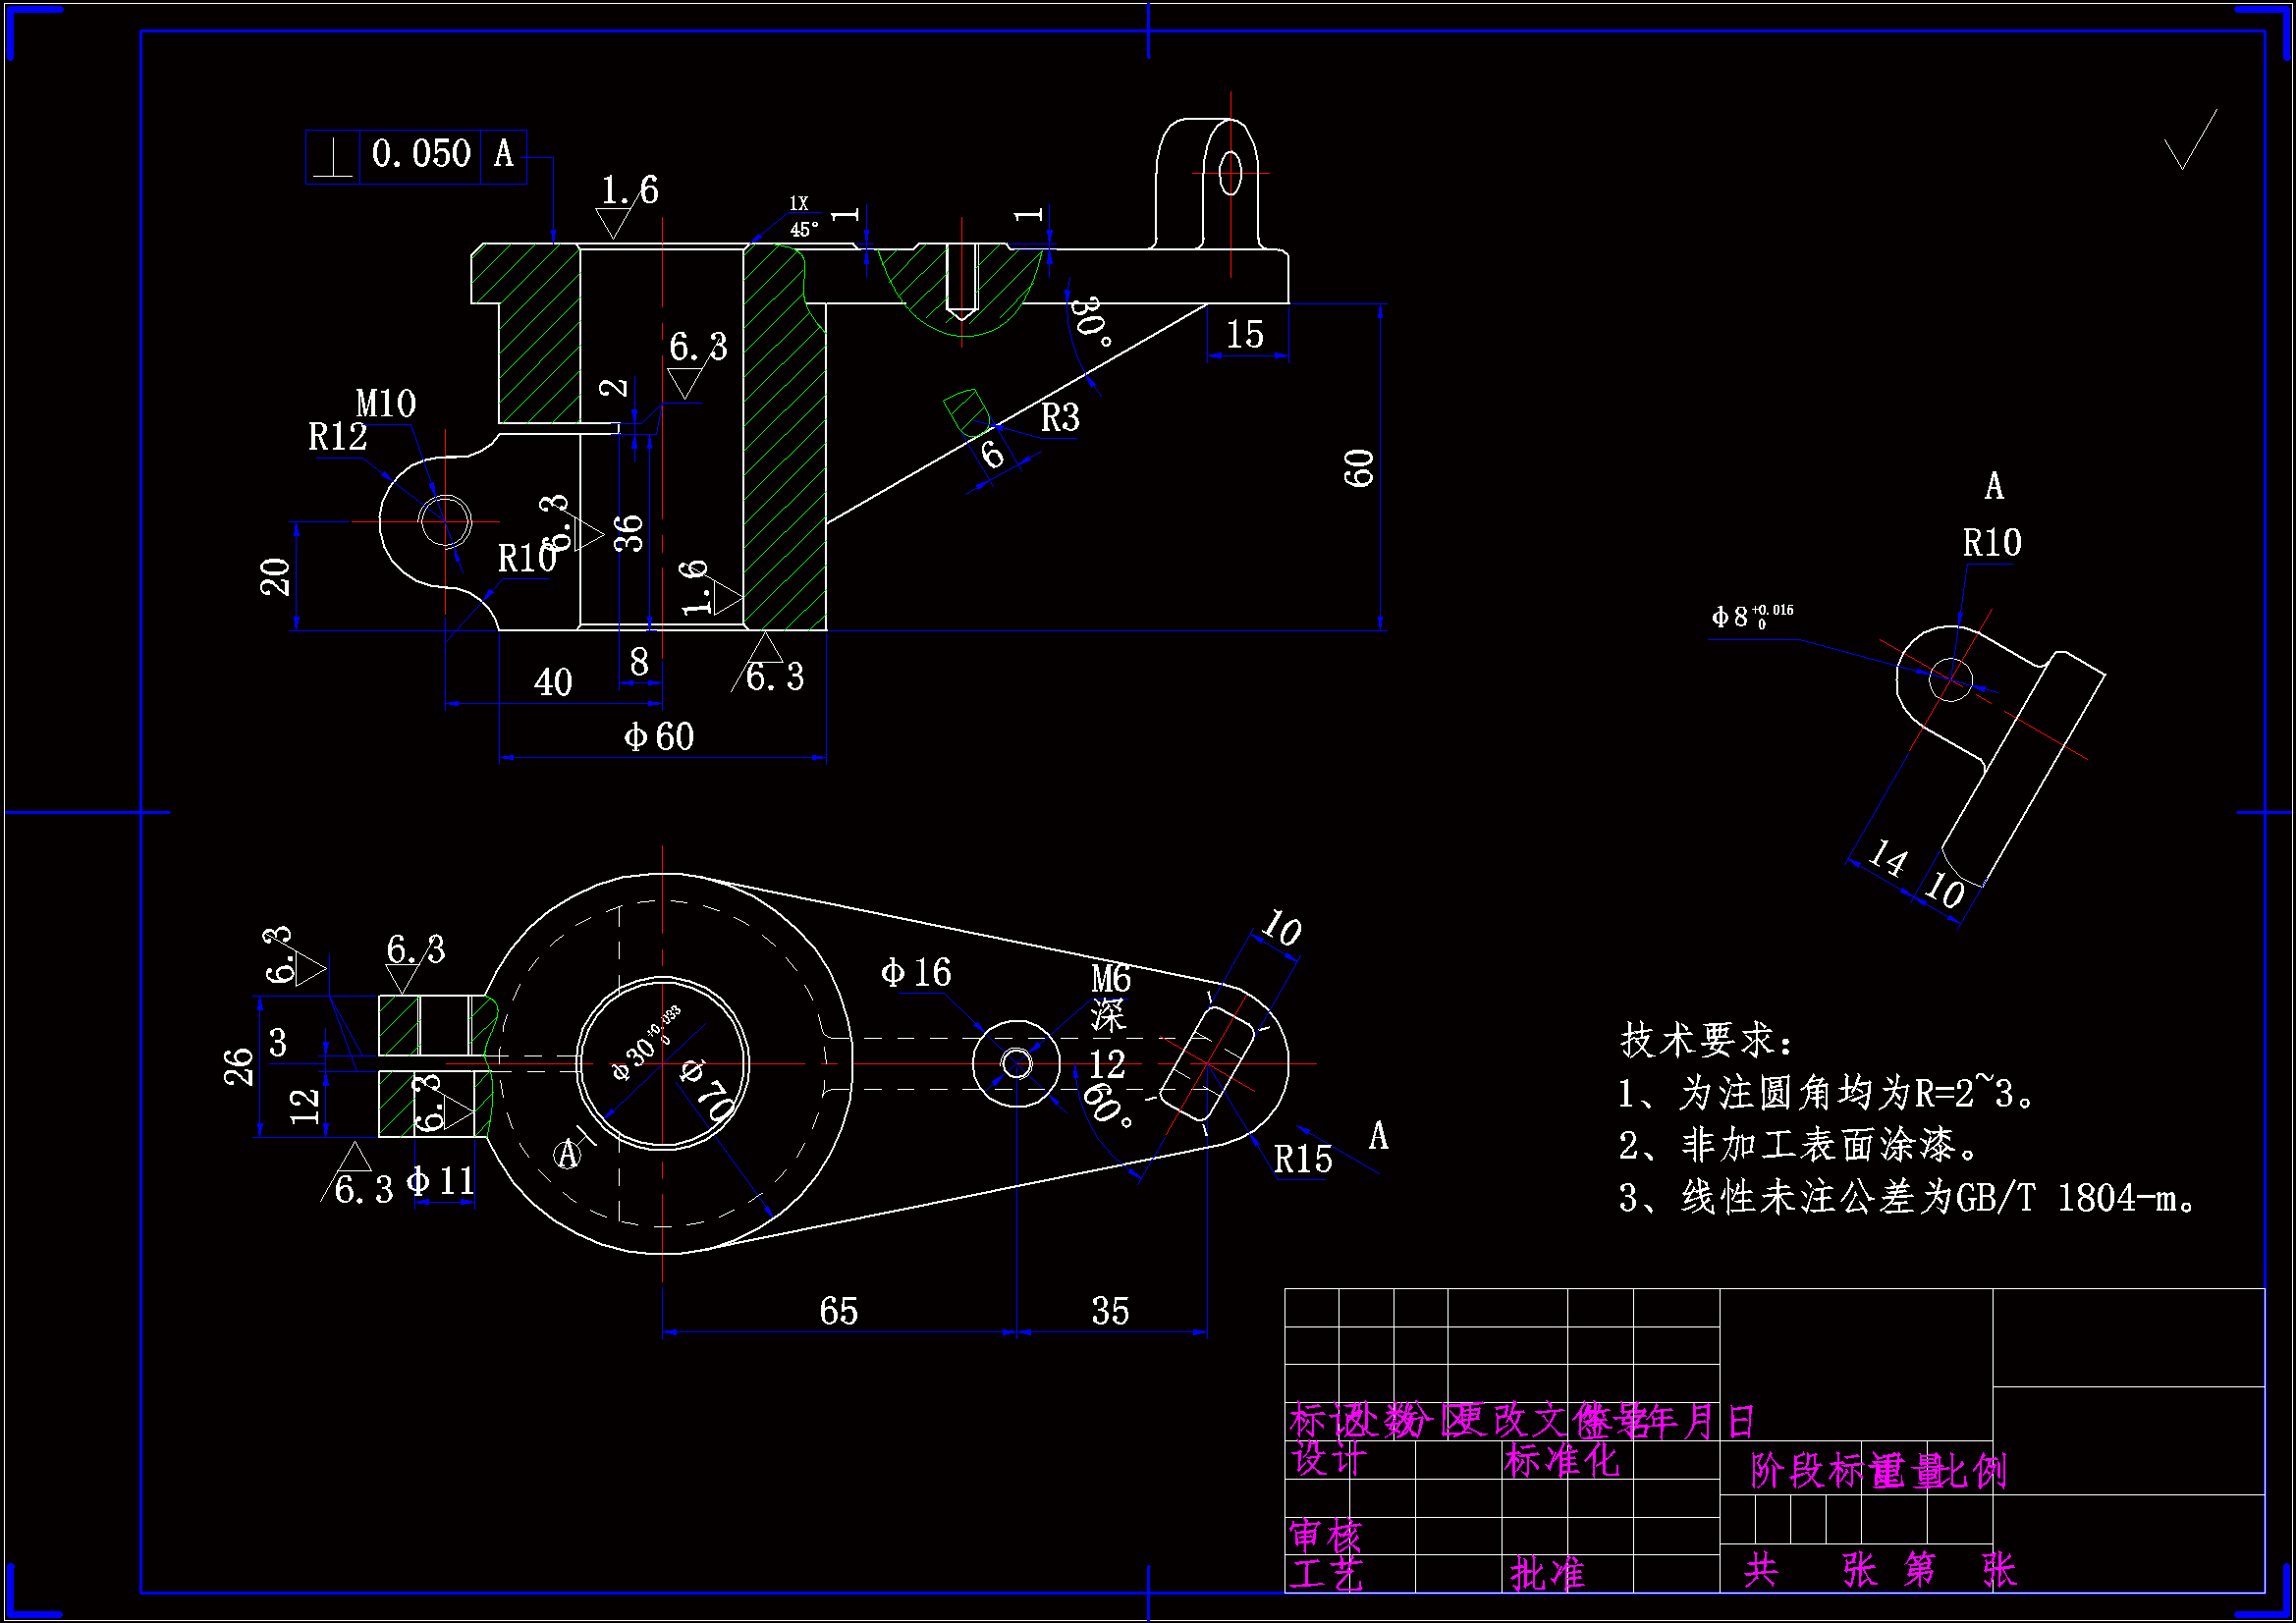Select the R15 radius label

[1303, 1160]
